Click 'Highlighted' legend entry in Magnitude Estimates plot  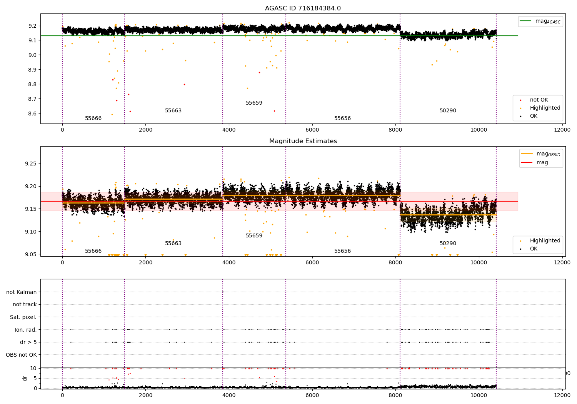click(x=545, y=241)
